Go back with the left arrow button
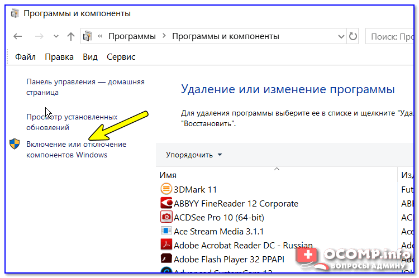 coord(18,36)
